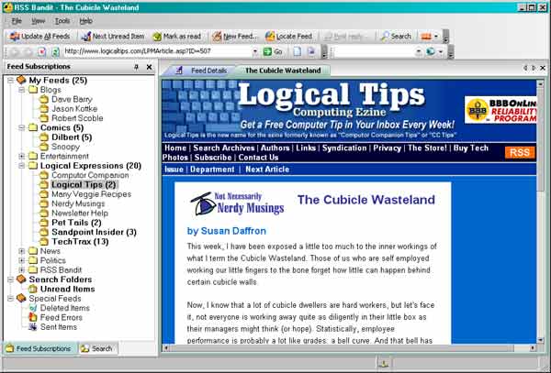Expand the Politics folder

[22, 260]
